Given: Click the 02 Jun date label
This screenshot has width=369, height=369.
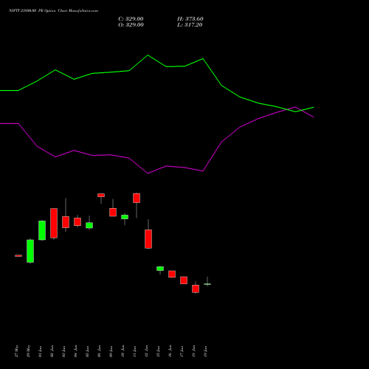Looking at the screenshot, I should point(52,351).
